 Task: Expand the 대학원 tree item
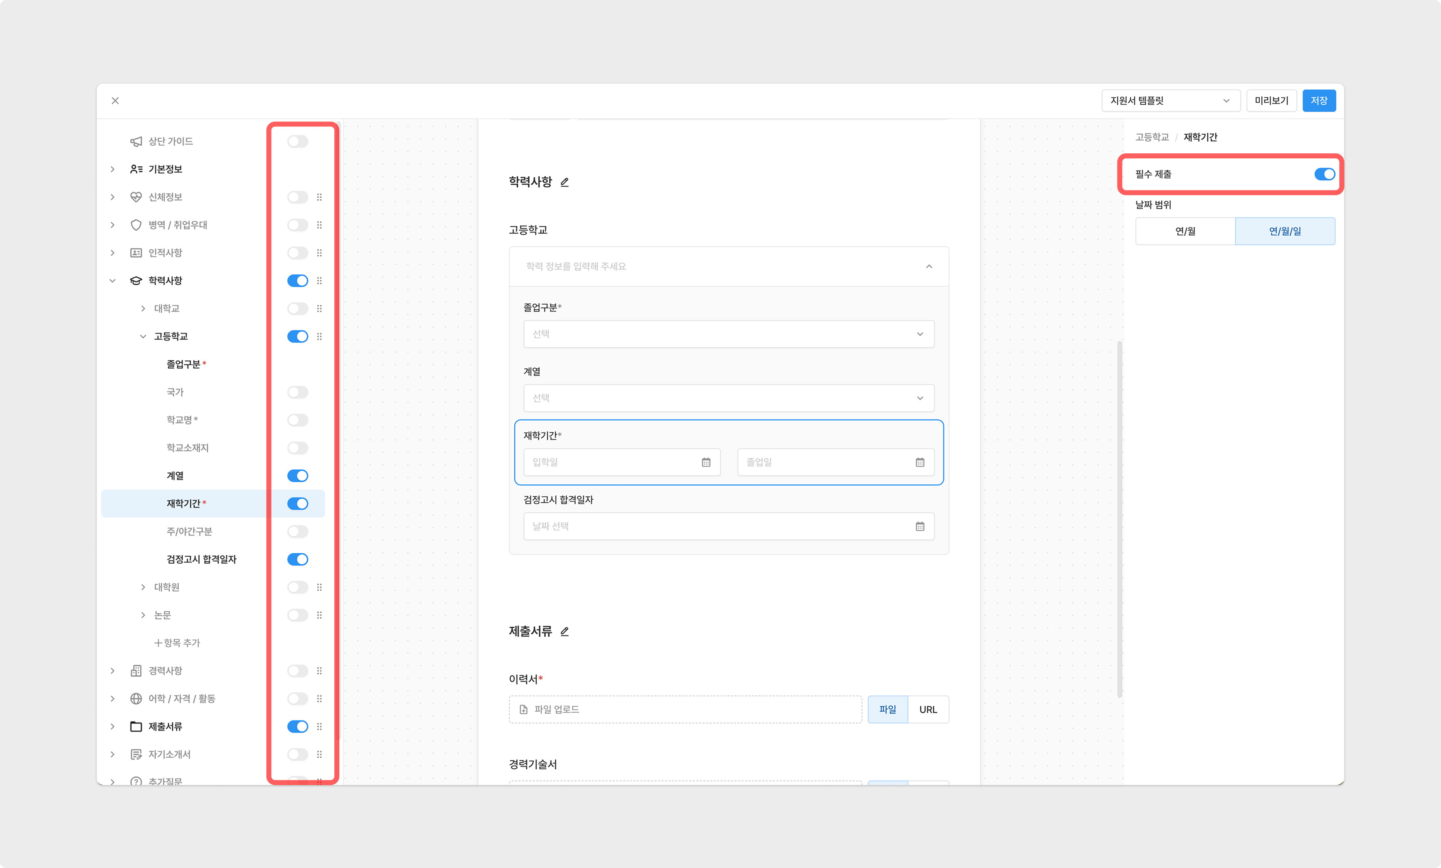tap(143, 587)
